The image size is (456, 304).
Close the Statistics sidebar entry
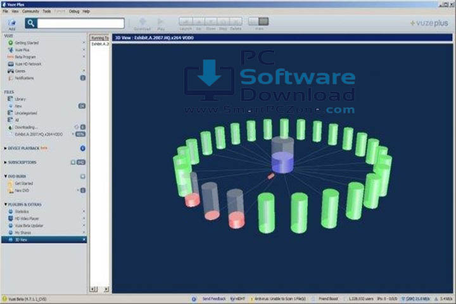point(84,212)
